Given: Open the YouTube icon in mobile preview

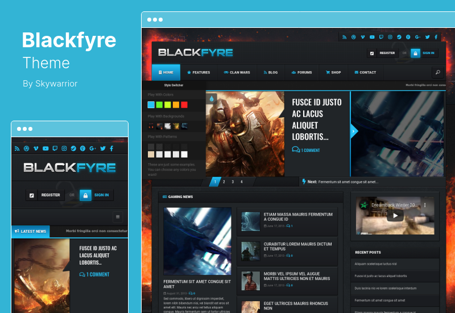Looking at the screenshot, I should point(45,149).
